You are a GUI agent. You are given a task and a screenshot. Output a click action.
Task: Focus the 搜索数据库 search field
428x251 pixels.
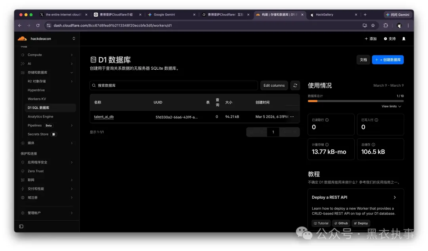click(x=174, y=86)
